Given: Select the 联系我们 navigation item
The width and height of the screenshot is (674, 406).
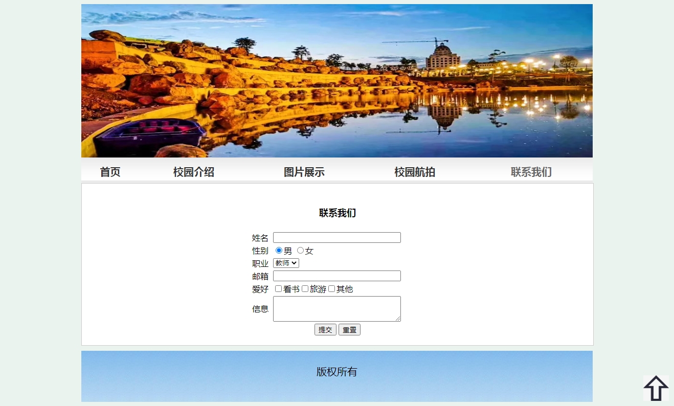Looking at the screenshot, I should 531,172.
